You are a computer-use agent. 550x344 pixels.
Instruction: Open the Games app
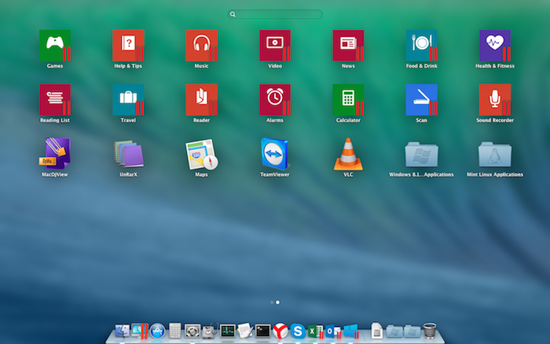point(55,46)
